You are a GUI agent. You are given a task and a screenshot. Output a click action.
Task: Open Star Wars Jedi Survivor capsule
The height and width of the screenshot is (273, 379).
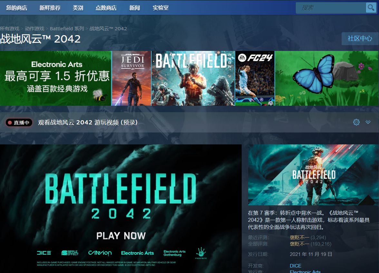click(x=131, y=78)
